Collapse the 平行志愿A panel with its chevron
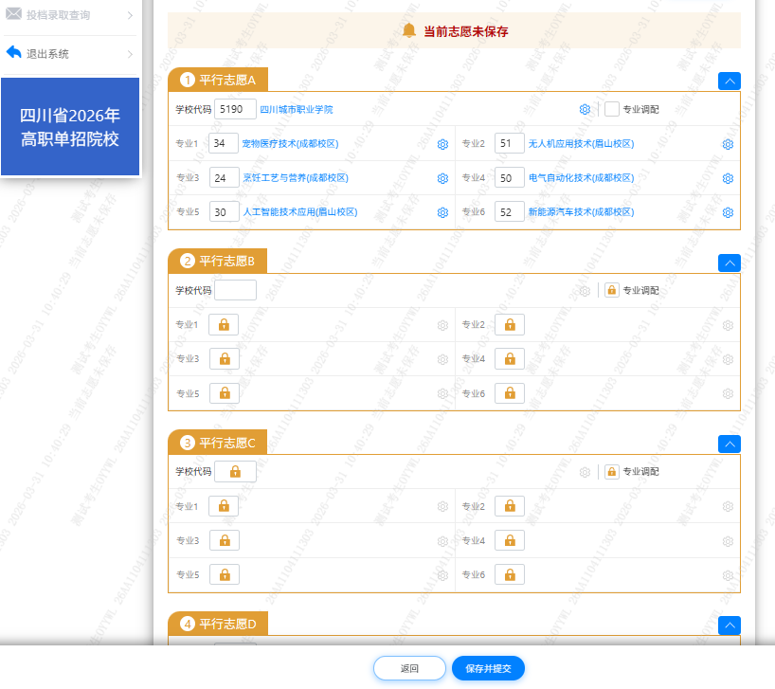Screen dimensions: 775x689 tap(730, 81)
